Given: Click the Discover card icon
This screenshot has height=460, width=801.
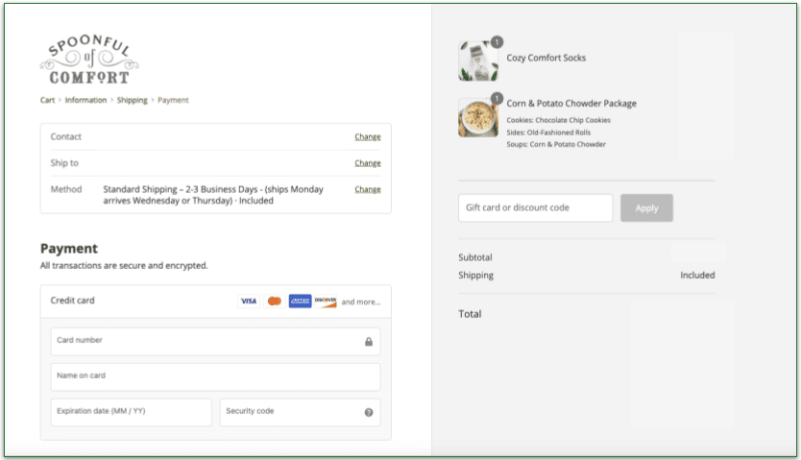Looking at the screenshot, I should [x=326, y=302].
